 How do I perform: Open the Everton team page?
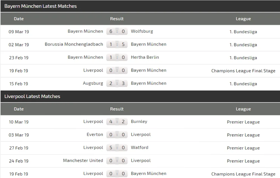95,134
